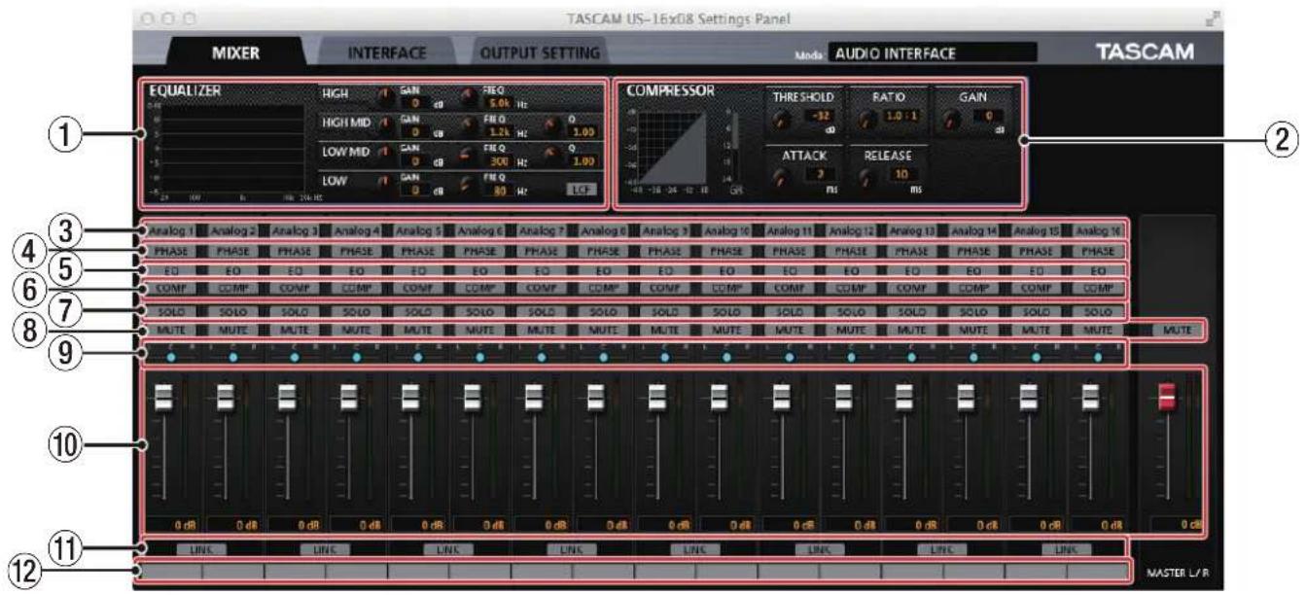The height and width of the screenshot is (595, 1306).
Task: Select the Analog 12 channel button
Action: point(851,232)
